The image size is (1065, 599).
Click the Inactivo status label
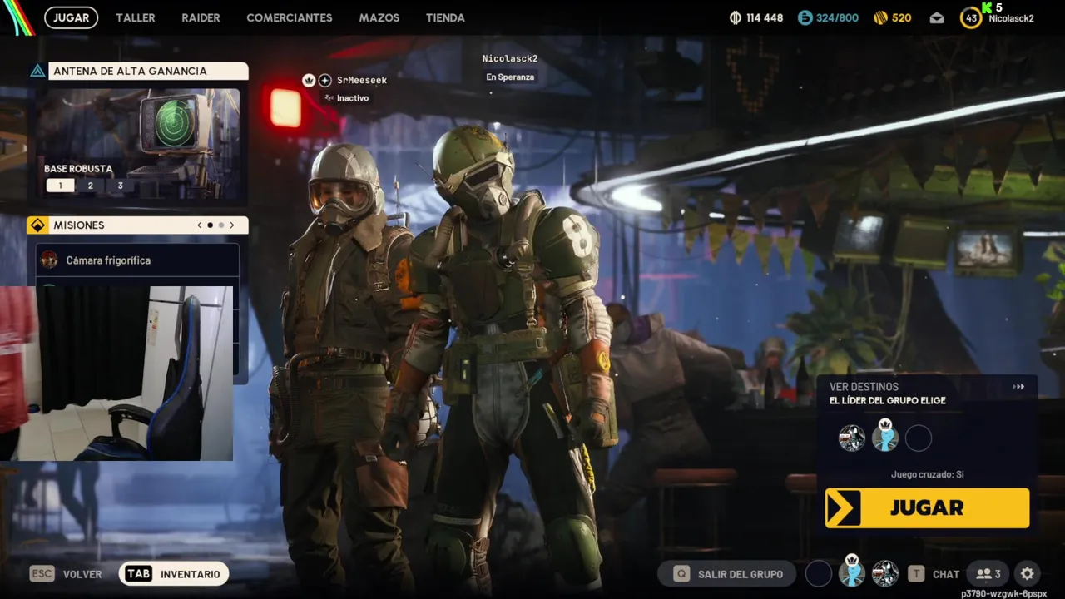coord(353,98)
